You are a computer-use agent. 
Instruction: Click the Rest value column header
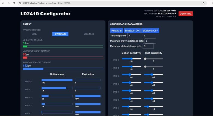click(88, 74)
